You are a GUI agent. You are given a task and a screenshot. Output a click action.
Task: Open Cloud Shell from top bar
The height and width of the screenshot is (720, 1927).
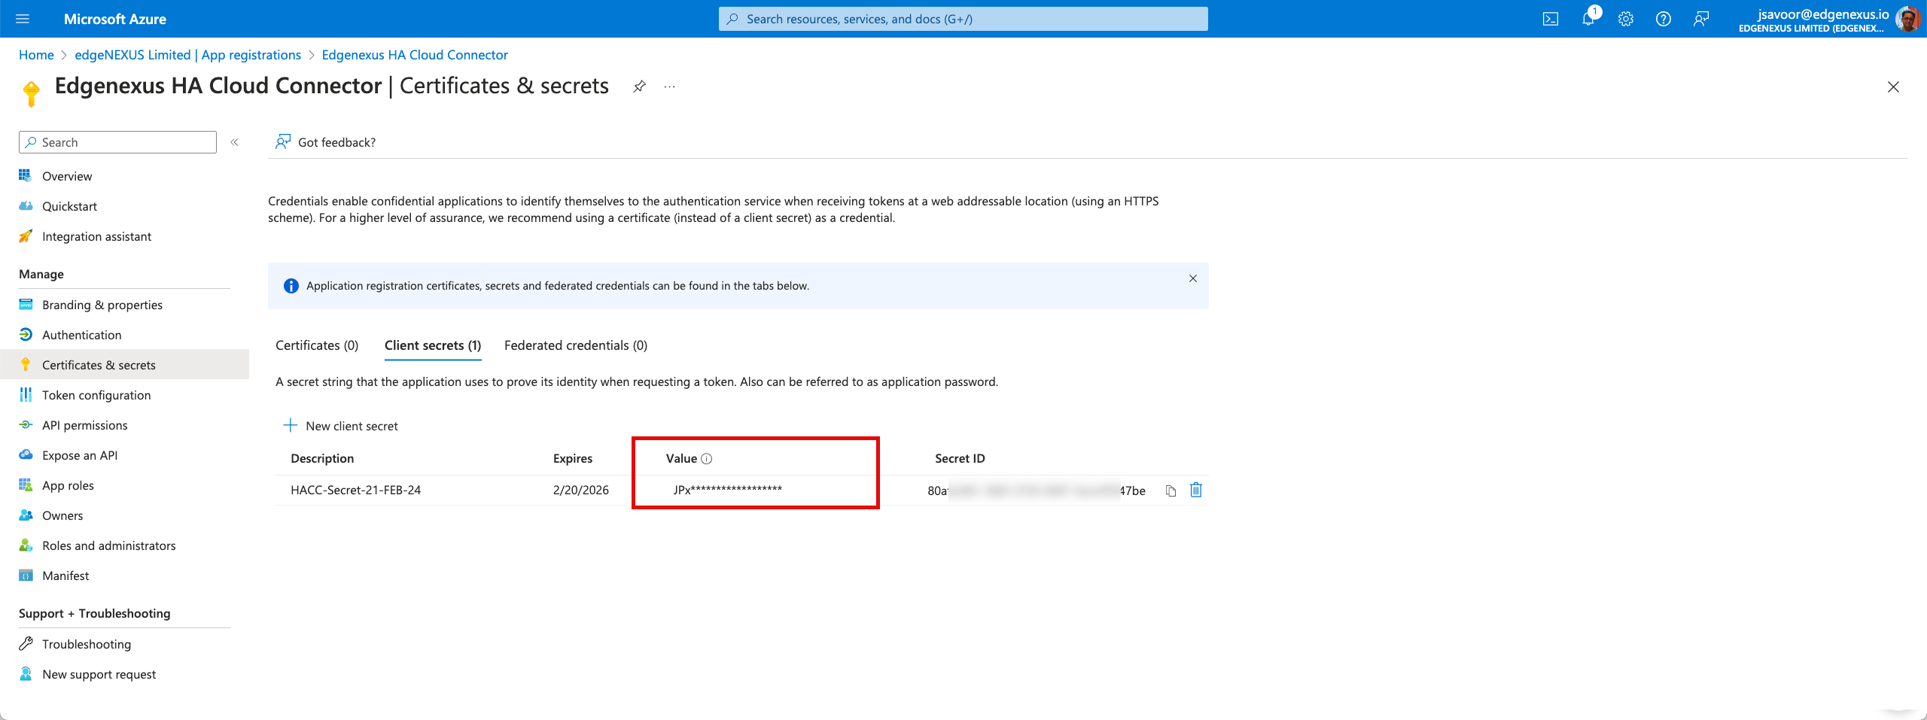1551,19
